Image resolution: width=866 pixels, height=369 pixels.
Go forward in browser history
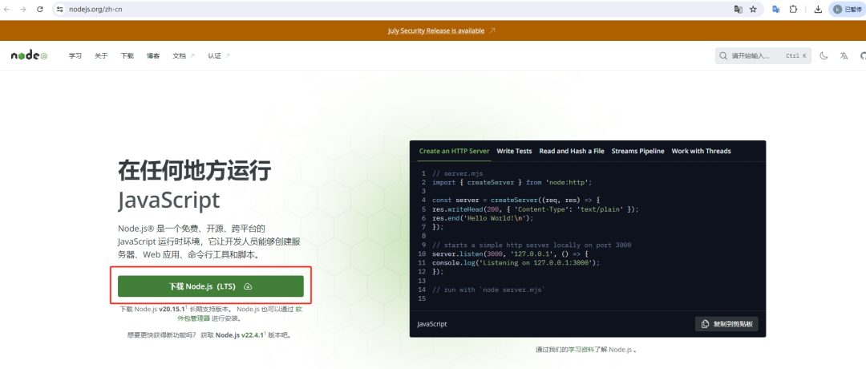pyautogui.click(x=22, y=10)
